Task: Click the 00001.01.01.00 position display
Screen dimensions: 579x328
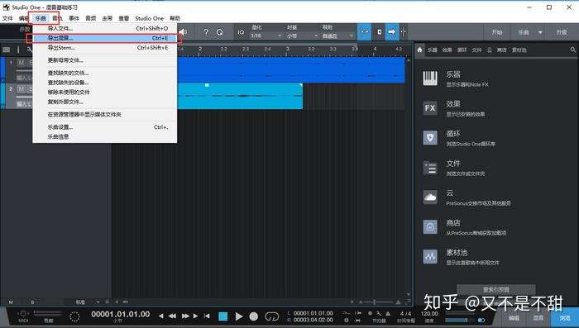Action: pyautogui.click(x=121, y=314)
